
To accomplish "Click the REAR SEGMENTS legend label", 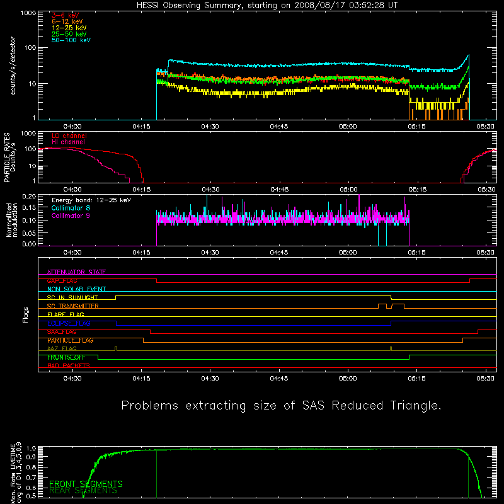I will click(x=83, y=491).
